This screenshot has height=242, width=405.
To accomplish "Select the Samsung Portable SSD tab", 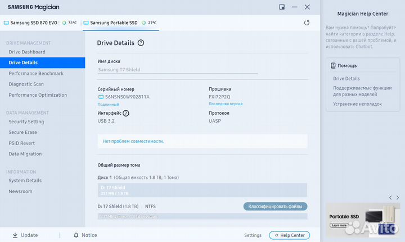I will coord(120,23).
